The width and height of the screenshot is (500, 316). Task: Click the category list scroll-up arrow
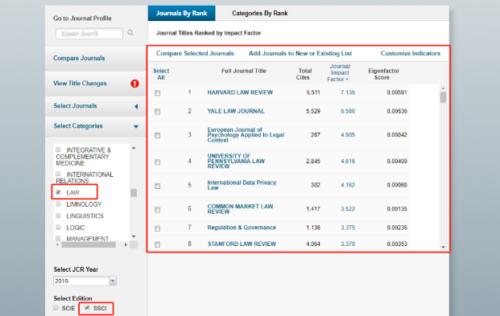[x=134, y=148]
